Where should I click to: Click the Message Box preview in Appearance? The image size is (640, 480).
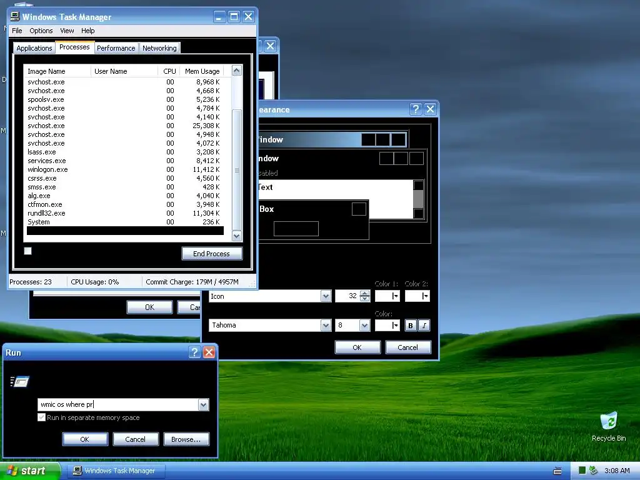[x=314, y=219]
